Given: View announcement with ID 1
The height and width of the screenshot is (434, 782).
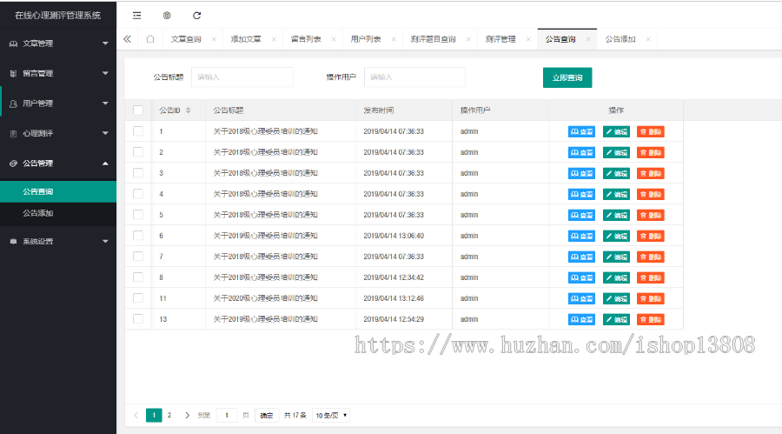Looking at the screenshot, I should (581, 132).
